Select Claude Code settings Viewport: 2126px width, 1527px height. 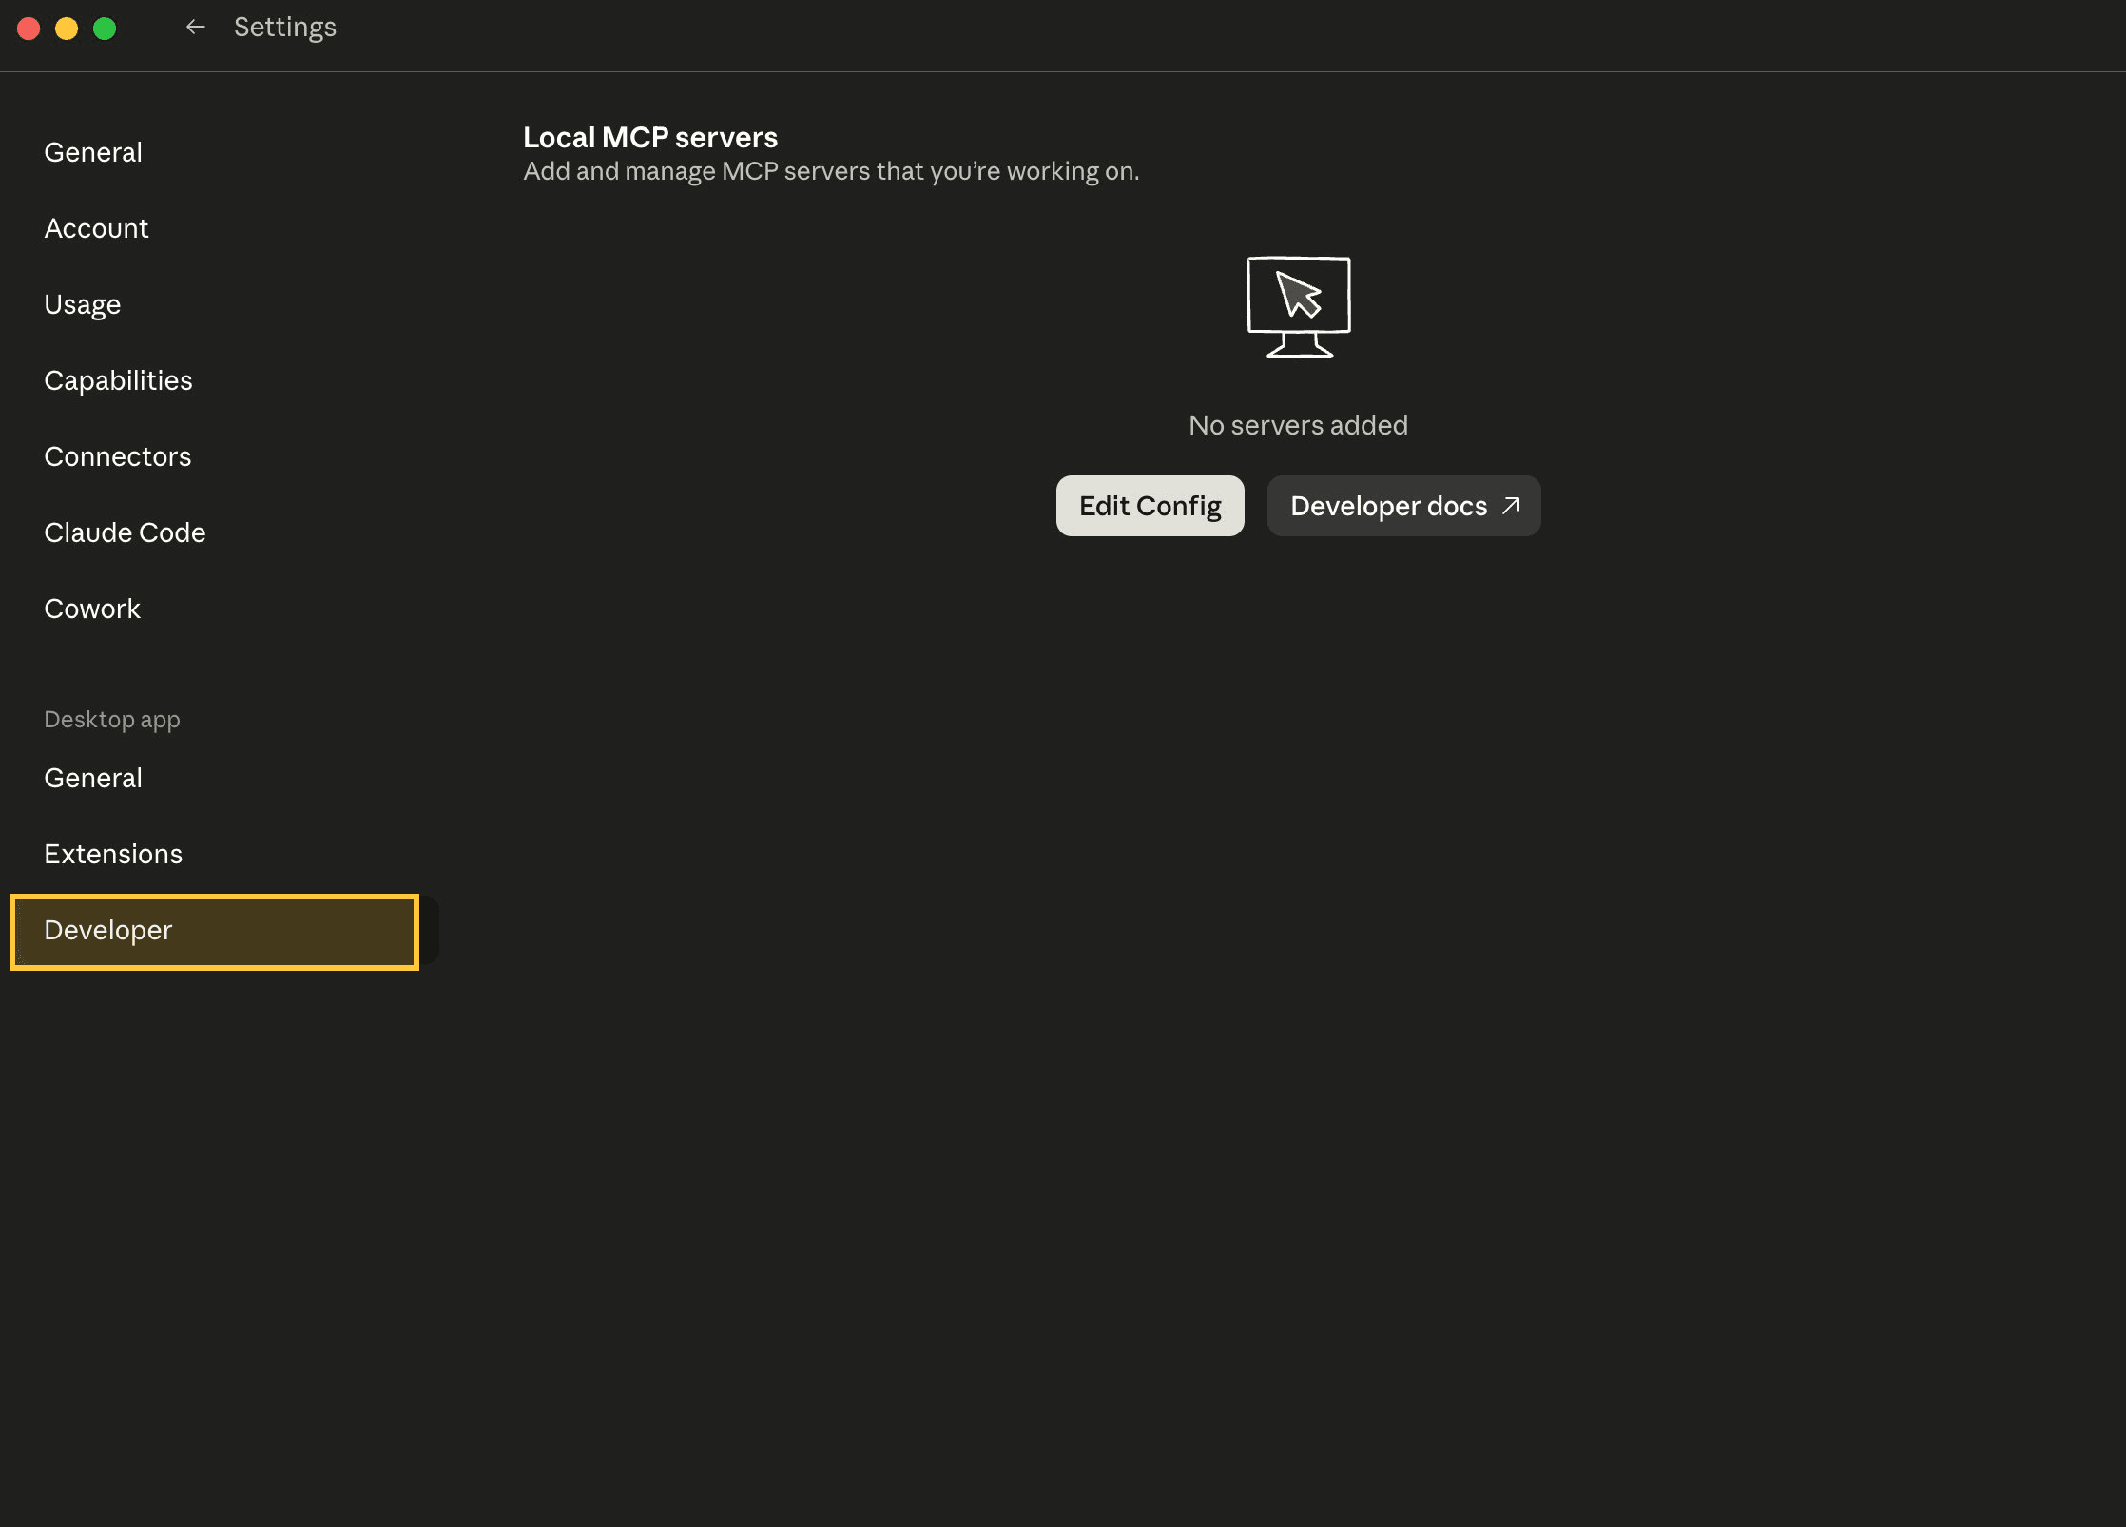125,532
